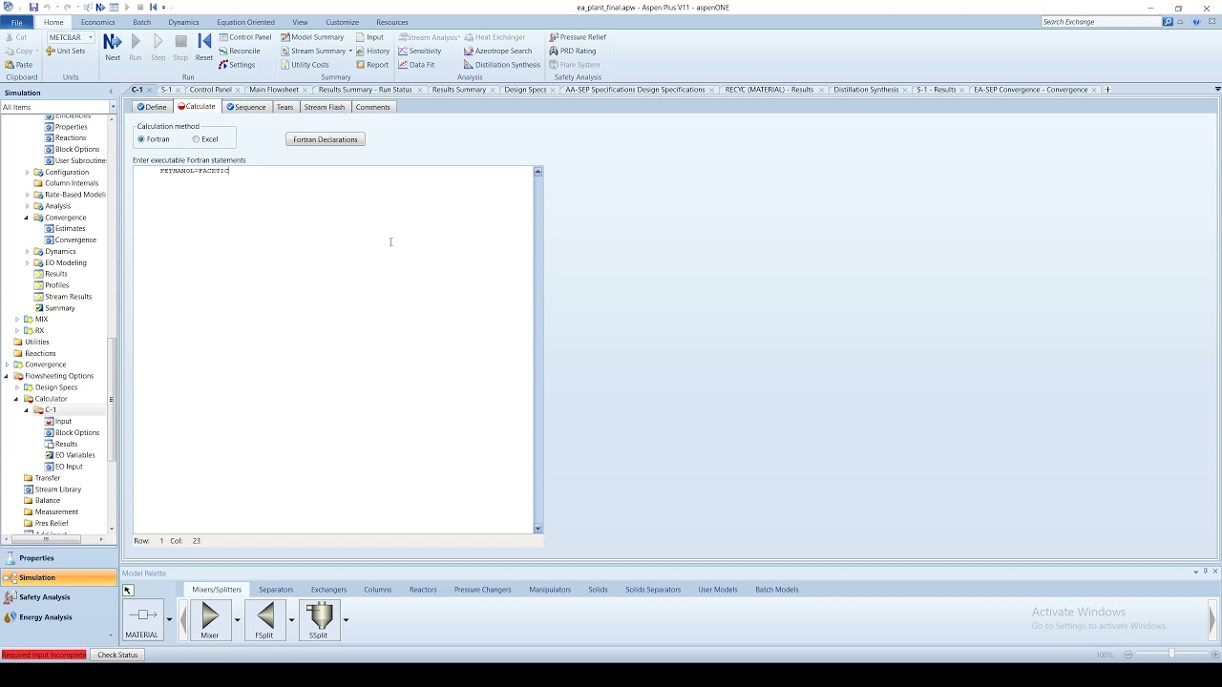
Task: Expand the Design Specs tree node
Action: click(17, 387)
